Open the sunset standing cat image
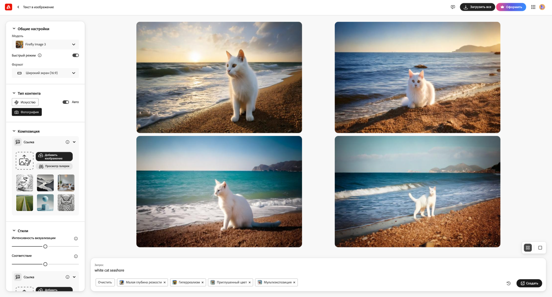Image resolution: width=552 pixels, height=297 pixels. [x=219, y=77]
